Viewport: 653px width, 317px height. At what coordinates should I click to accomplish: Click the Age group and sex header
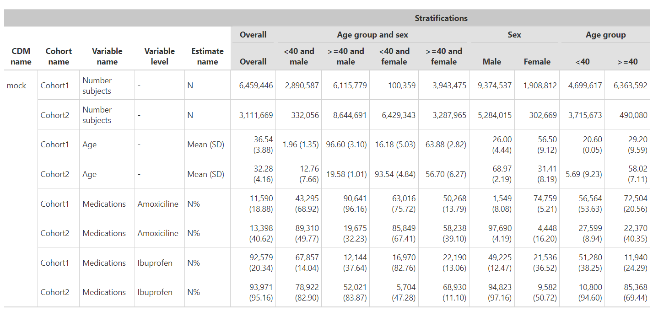tap(372, 35)
